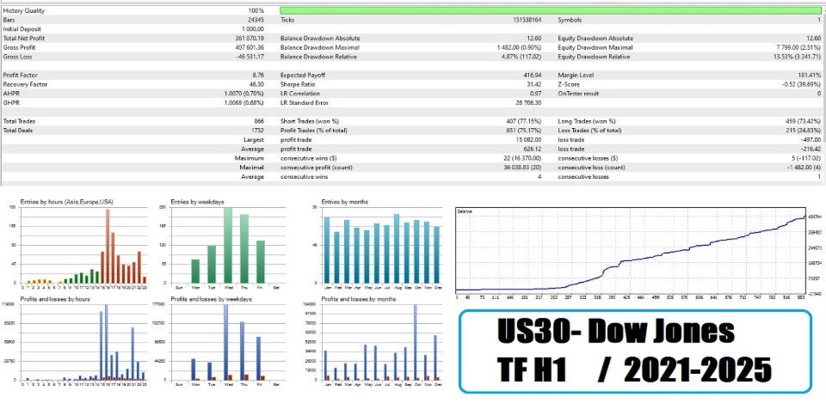Click the 'Largest' row label
826x403 pixels.
click(x=255, y=139)
